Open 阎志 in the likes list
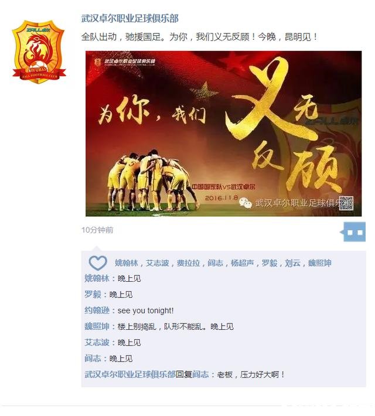Viewport: 375px width, 416px height. click(215, 263)
